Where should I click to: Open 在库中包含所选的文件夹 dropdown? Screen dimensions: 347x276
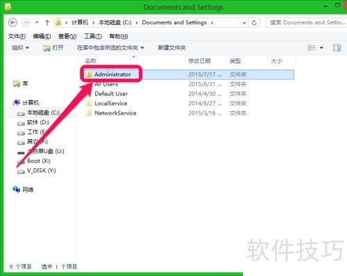coord(110,48)
